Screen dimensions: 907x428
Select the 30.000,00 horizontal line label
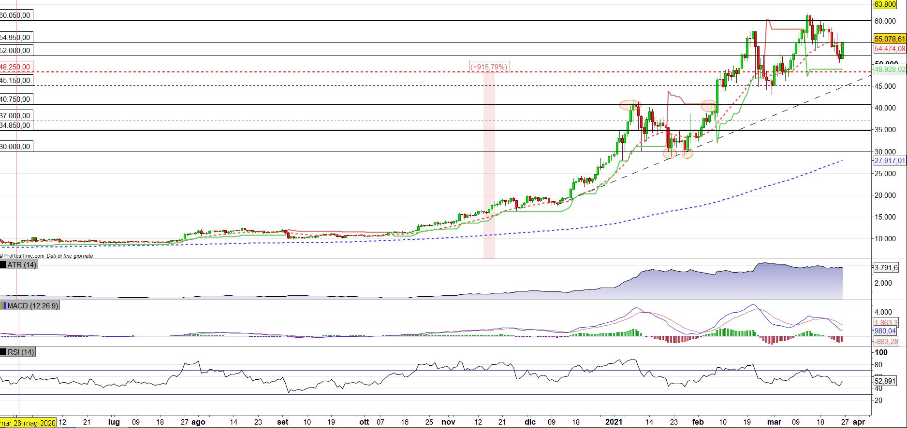(x=15, y=147)
